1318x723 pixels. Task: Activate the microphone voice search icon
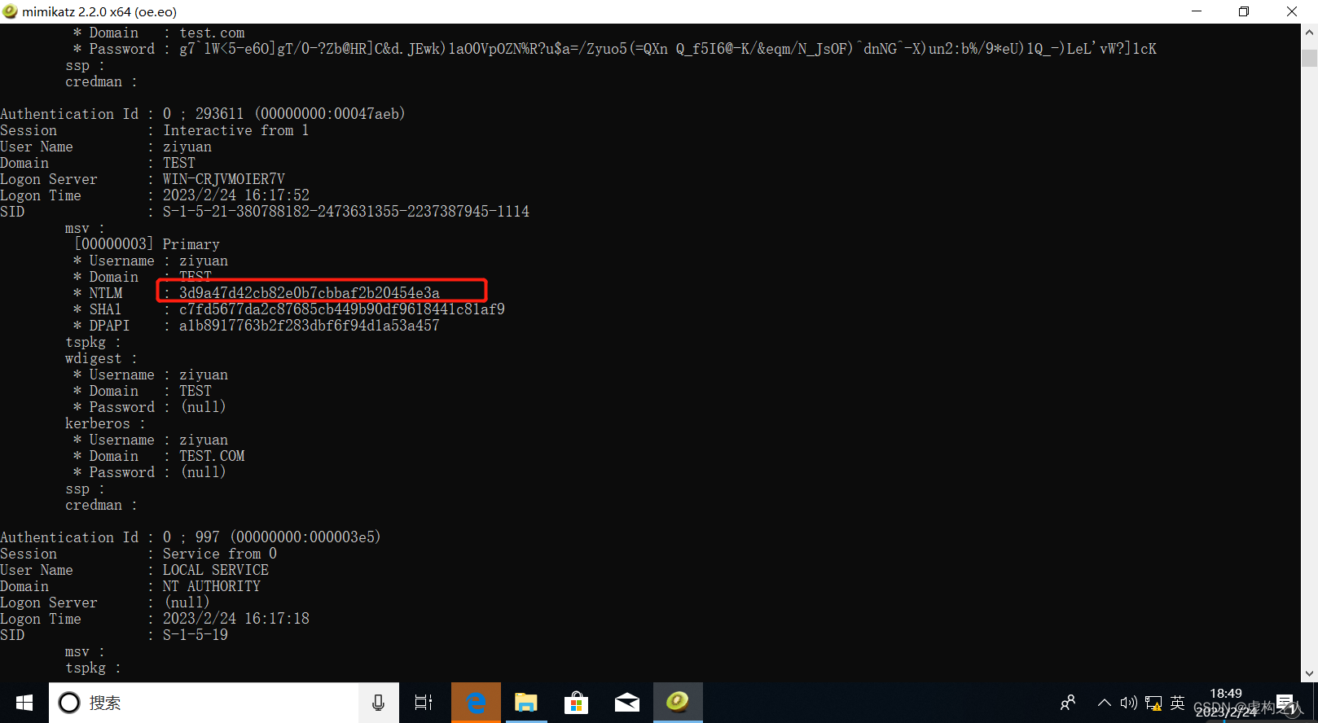tap(378, 703)
